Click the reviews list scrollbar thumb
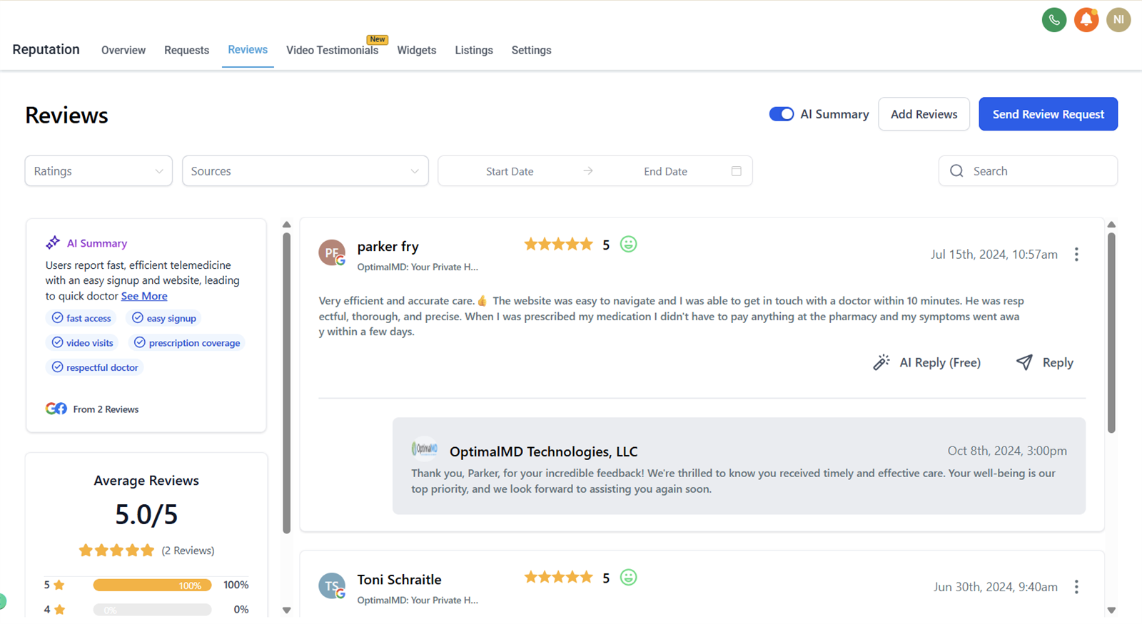This screenshot has width=1142, height=624. click(1111, 333)
